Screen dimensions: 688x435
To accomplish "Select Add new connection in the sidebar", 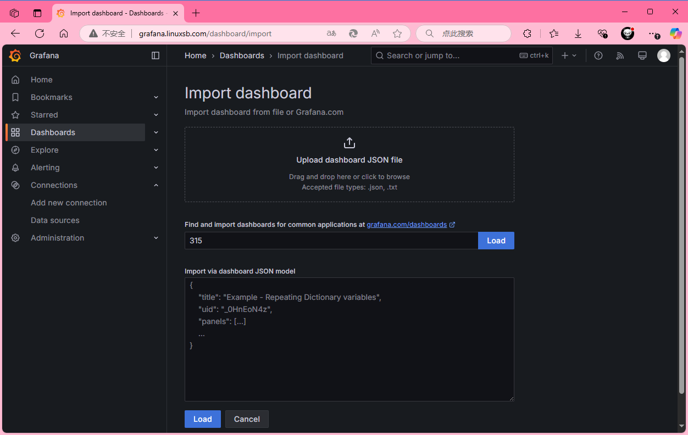I will 69,203.
